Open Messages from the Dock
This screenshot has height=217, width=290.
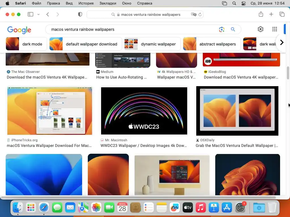(57, 208)
